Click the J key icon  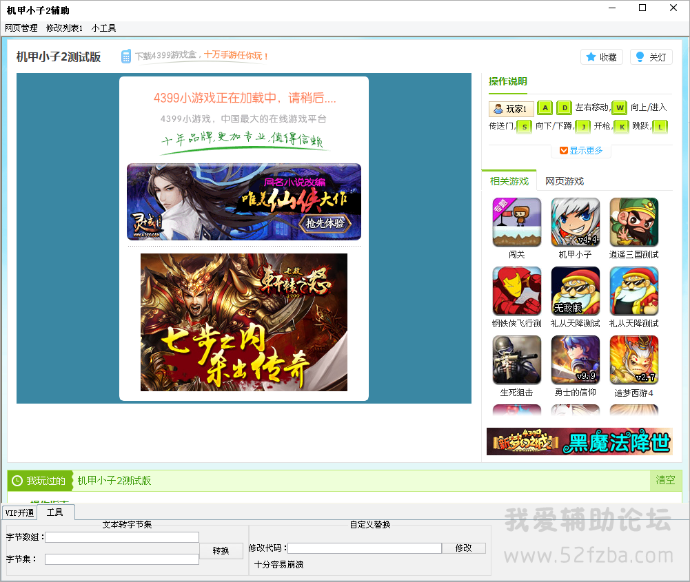tap(583, 127)
